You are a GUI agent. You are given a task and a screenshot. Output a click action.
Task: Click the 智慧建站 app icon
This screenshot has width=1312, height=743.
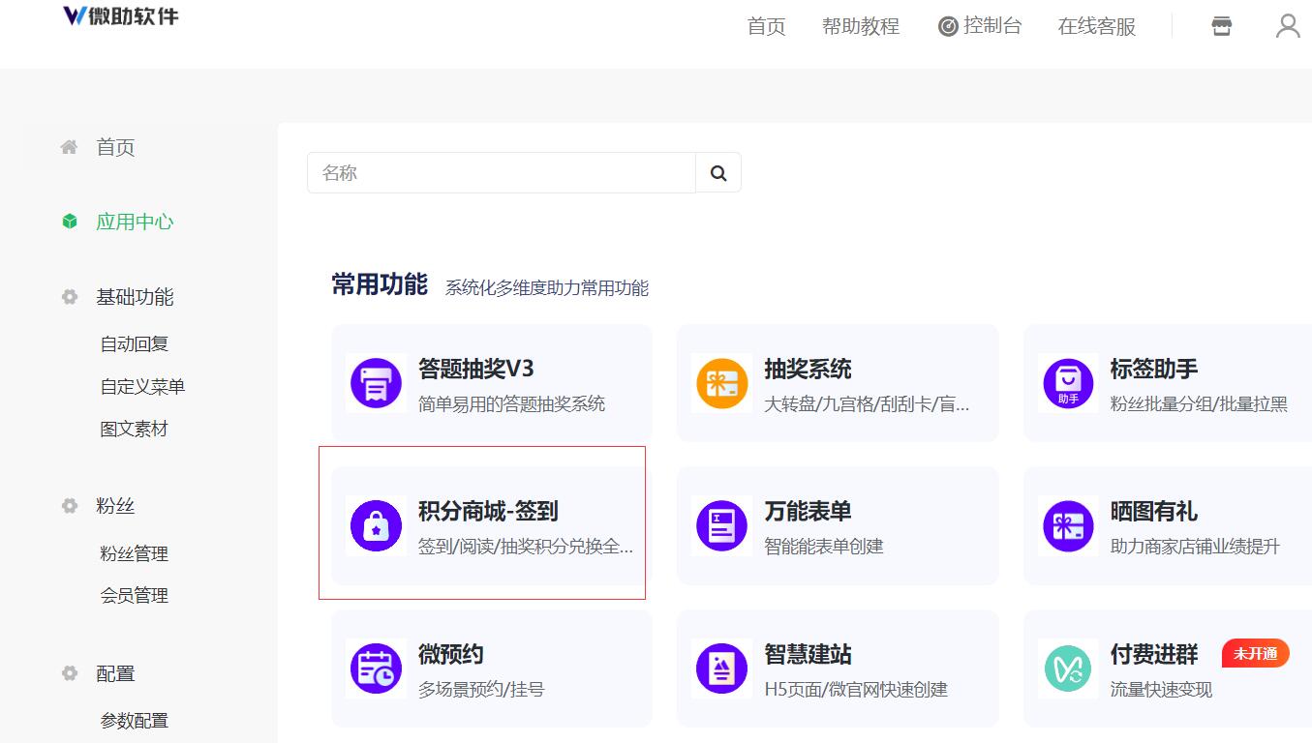(x=722, y=669)
